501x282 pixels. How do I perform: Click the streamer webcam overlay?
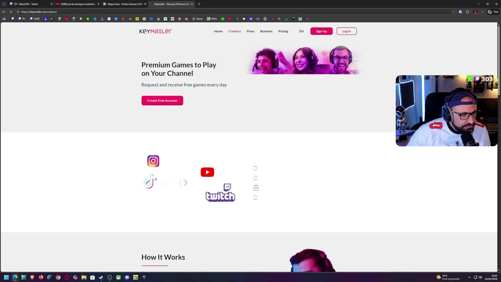click(447, 111)
